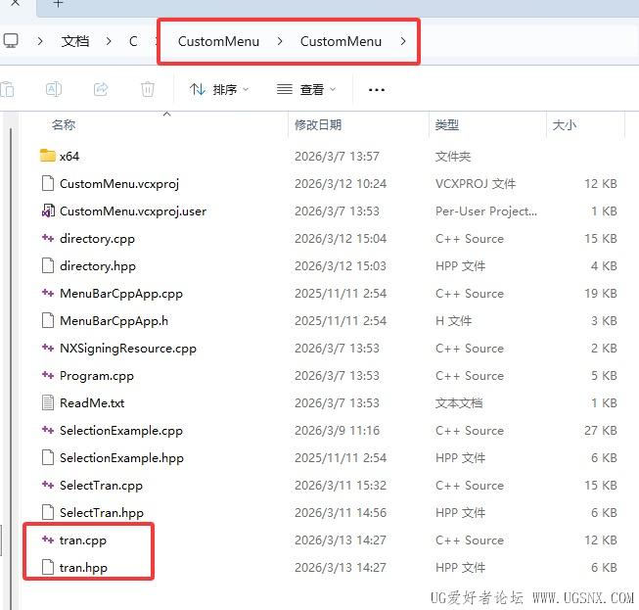This screenshot has width=639, height=610.
Task: Select the file CustomMenu.vcxproj
Action: (x=119, y=184)
